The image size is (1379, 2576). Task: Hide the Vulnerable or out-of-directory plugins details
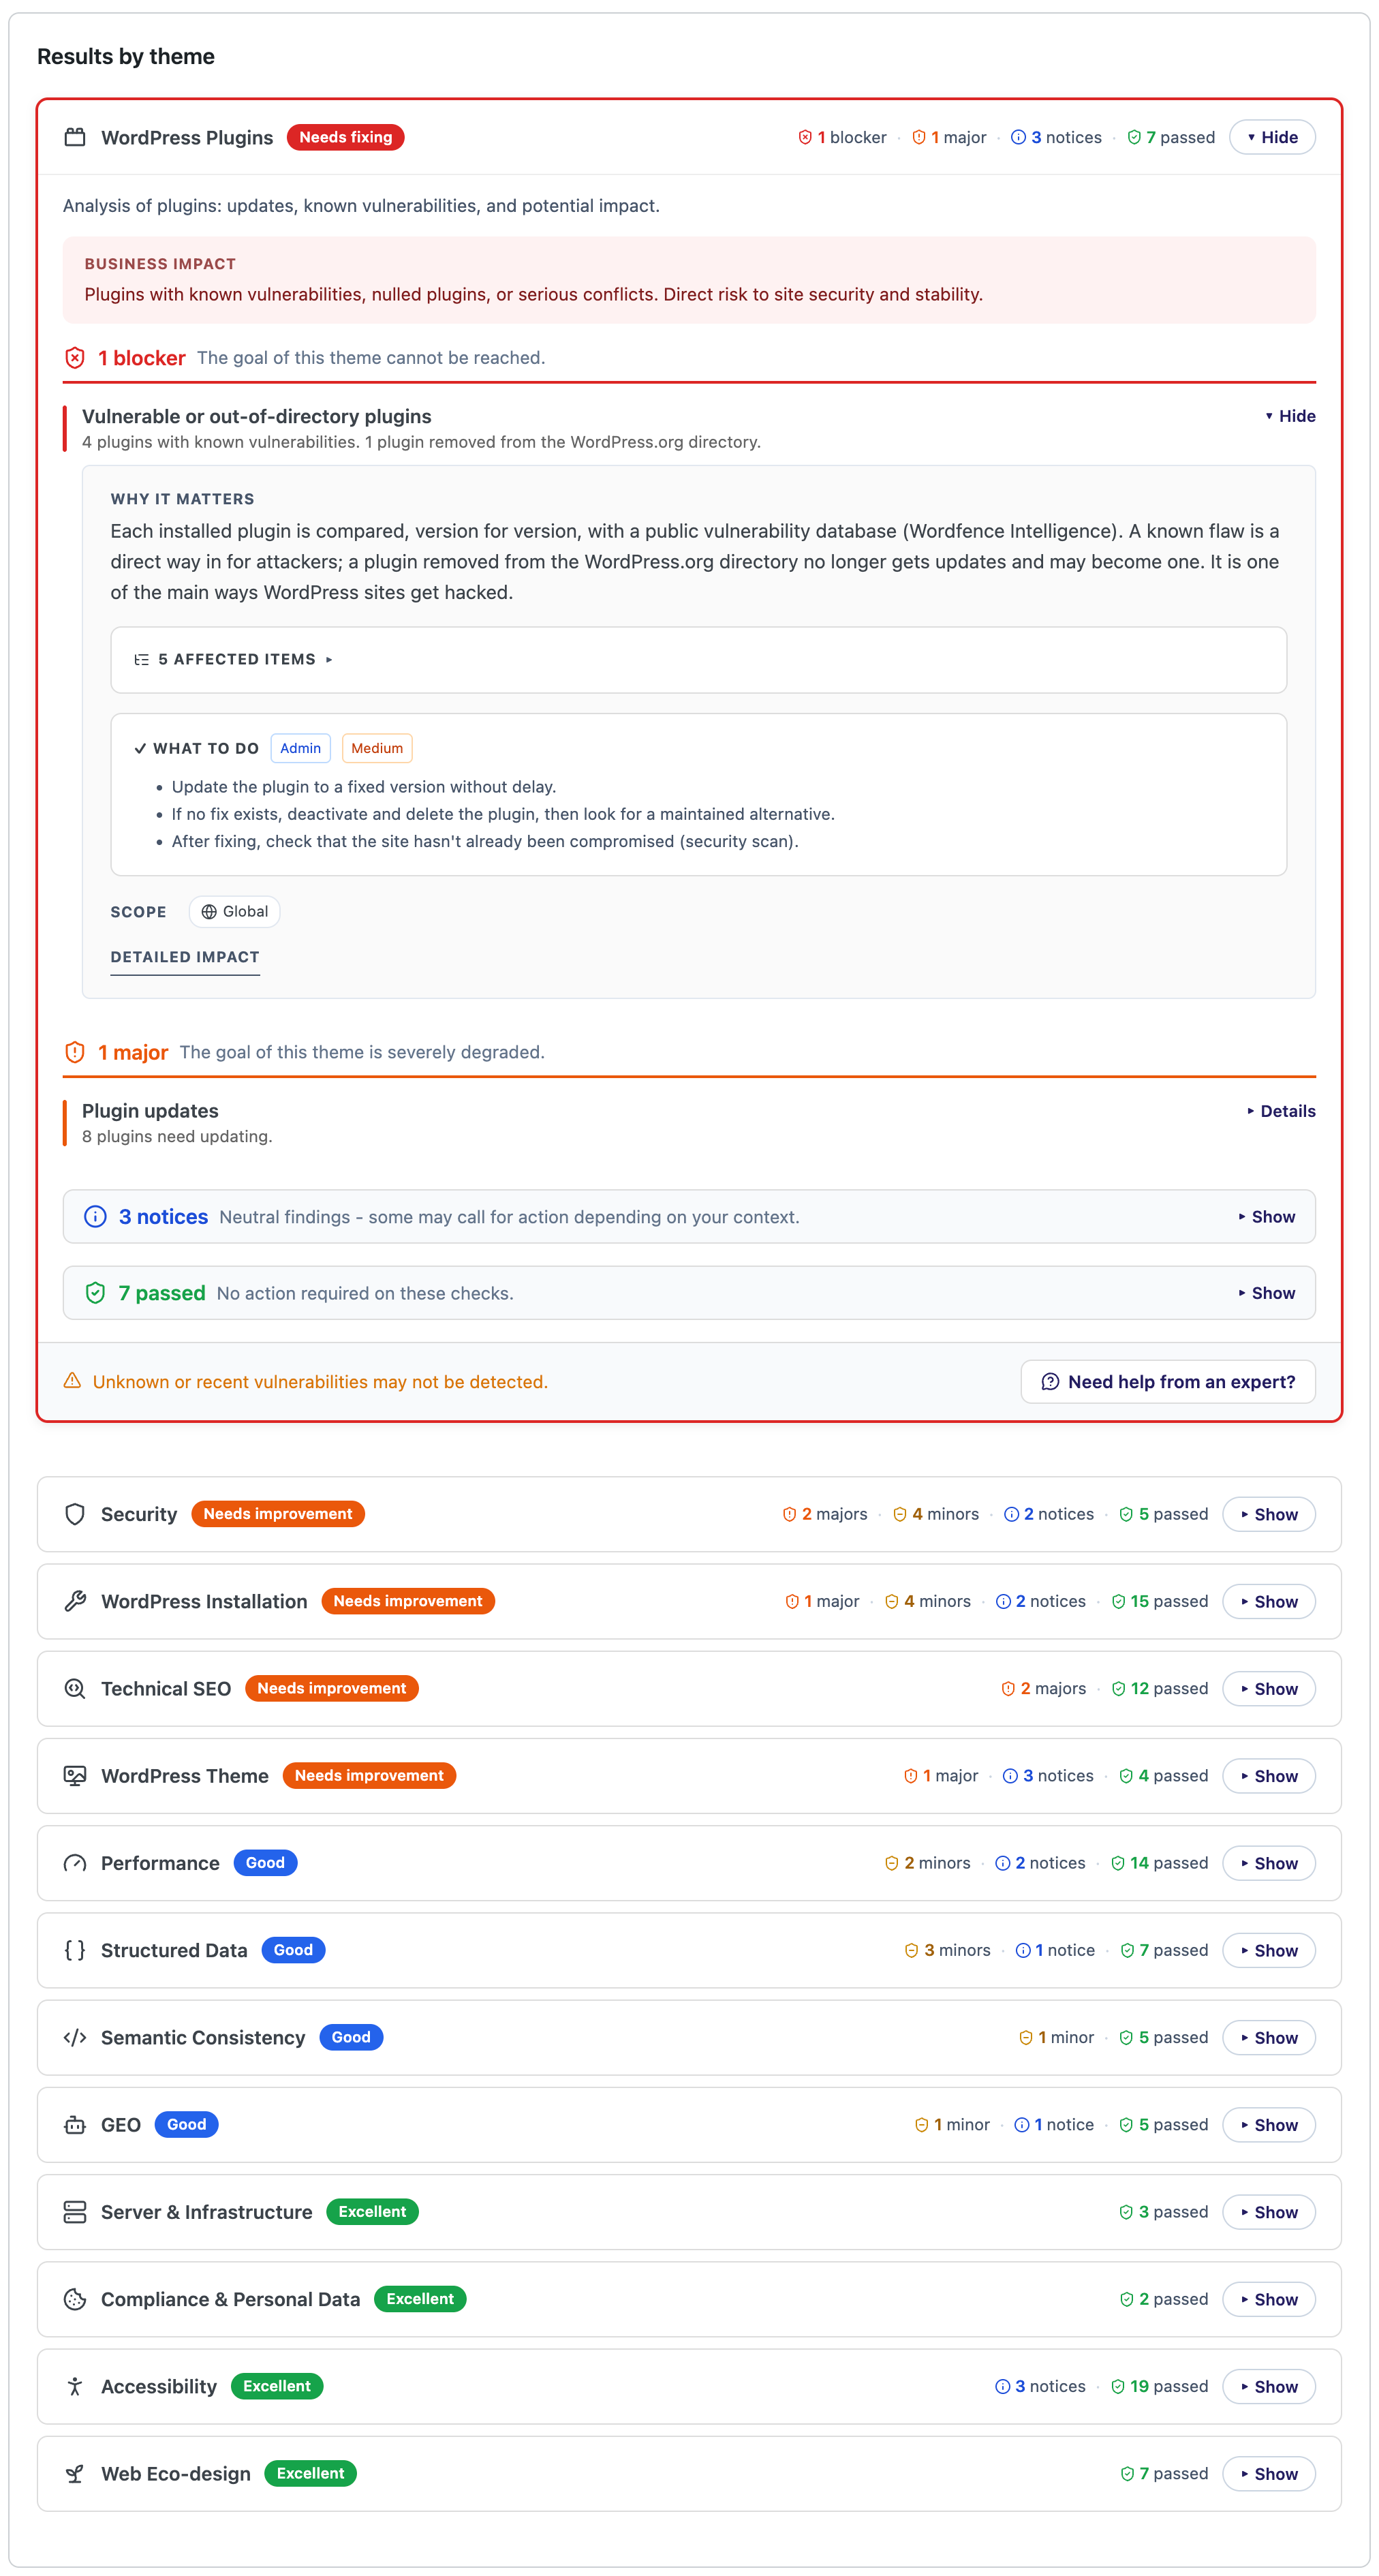1290,416
